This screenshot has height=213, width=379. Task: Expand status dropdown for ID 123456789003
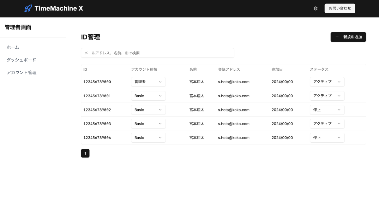click(327, 124)
